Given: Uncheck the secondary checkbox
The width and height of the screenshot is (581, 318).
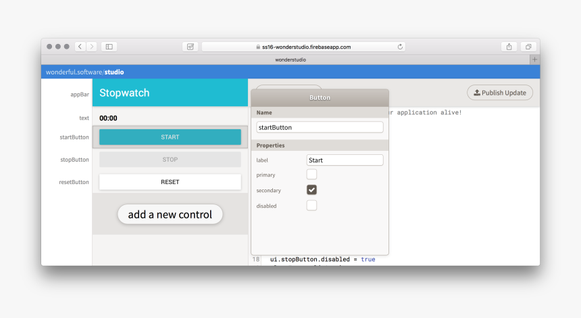Looking at the screenshot, I should coord(311,190).
